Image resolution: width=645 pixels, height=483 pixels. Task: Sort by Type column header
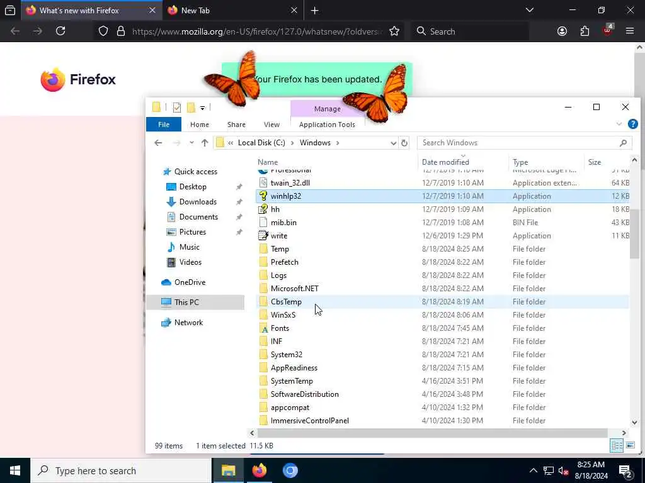point(546,162)
